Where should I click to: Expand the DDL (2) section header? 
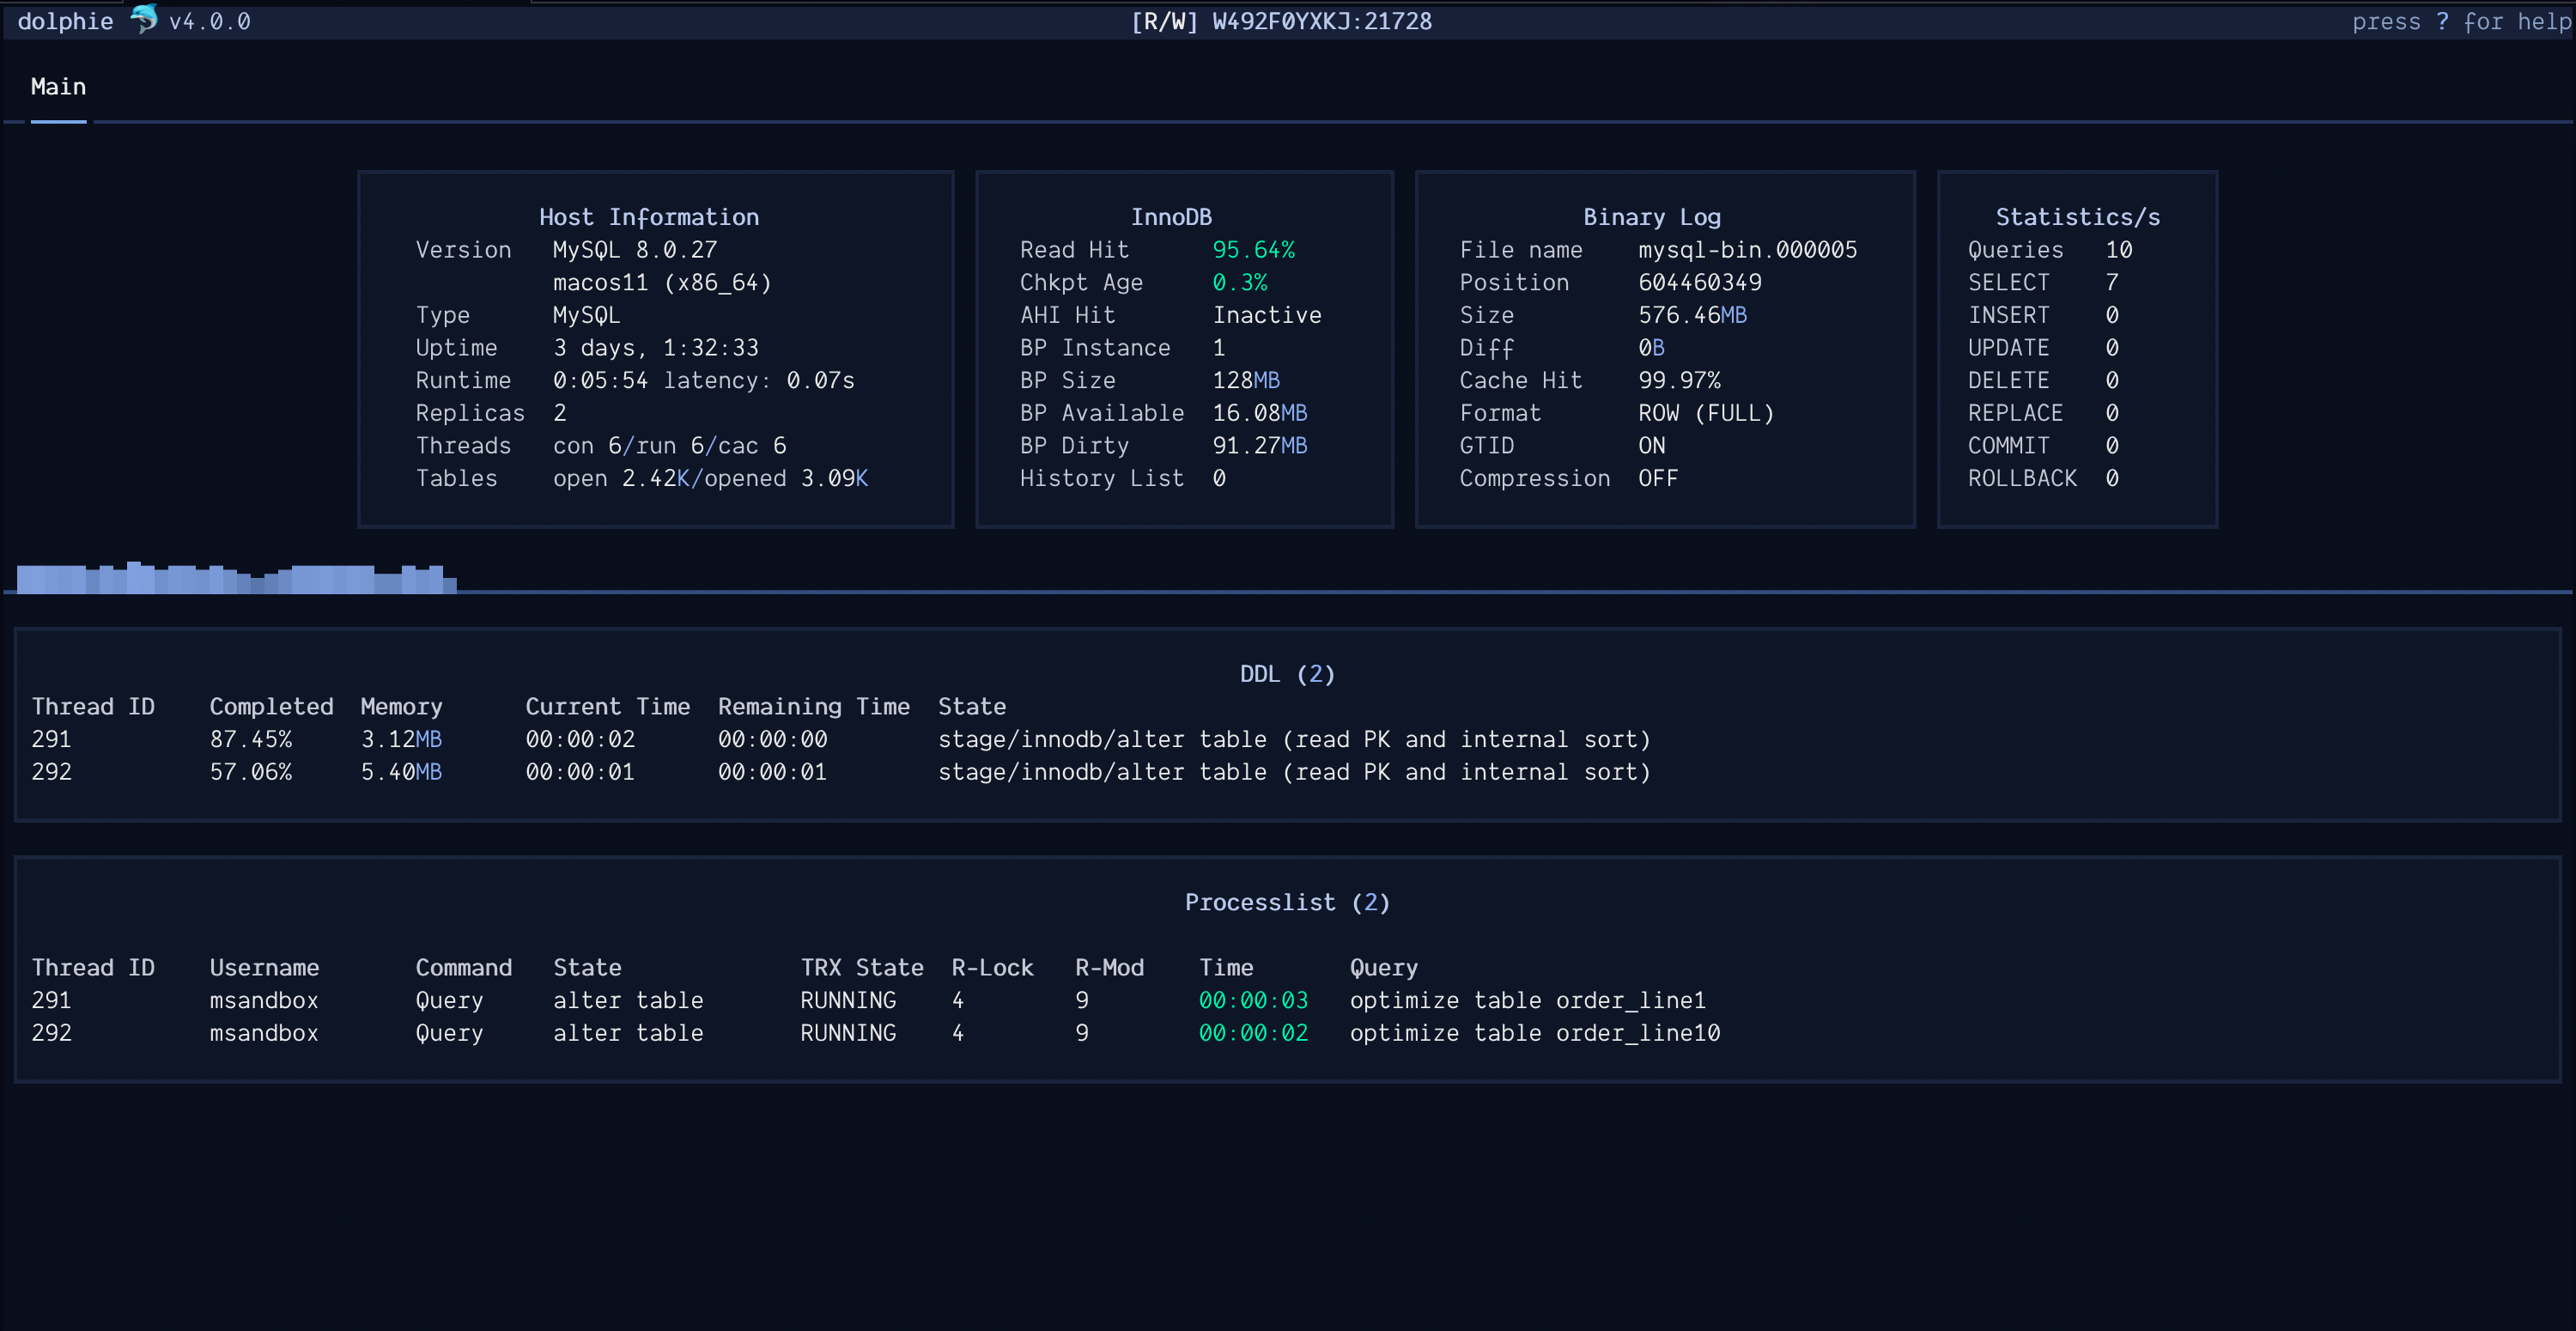point(1287,673)
